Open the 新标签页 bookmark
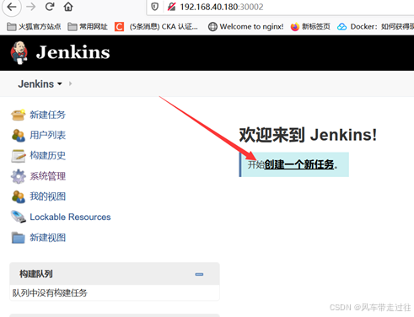Image resolution: width=414 pixels, height=317 pixels. pos(310,27)
